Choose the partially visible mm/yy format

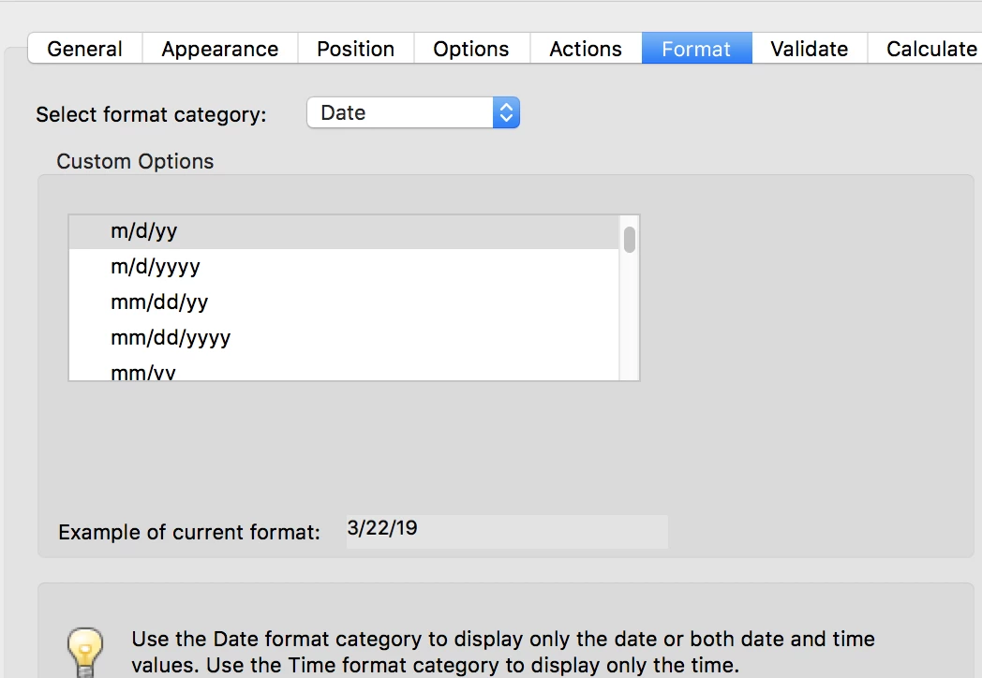(143, 373)
